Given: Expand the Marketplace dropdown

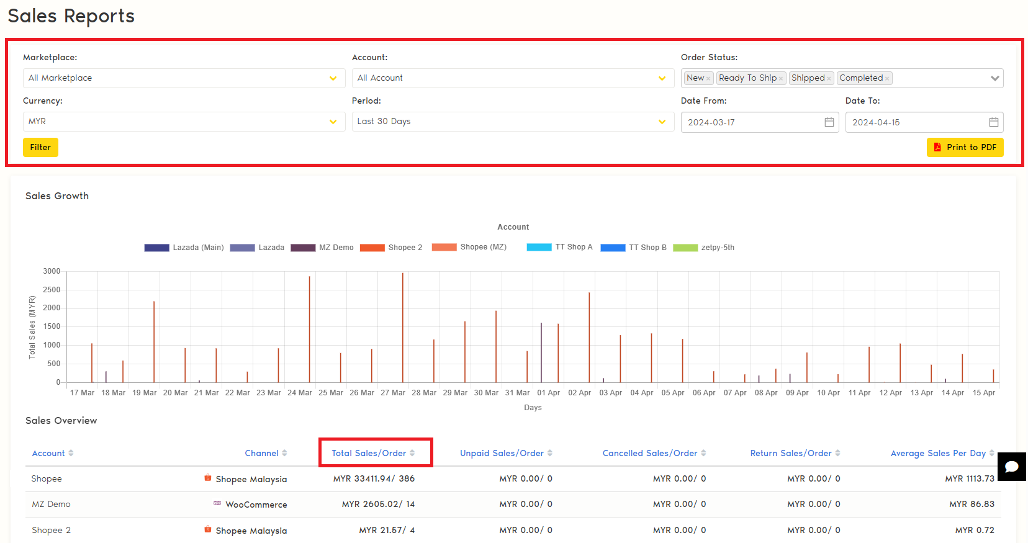Looking at the screenshot, I should click(184, 78).
